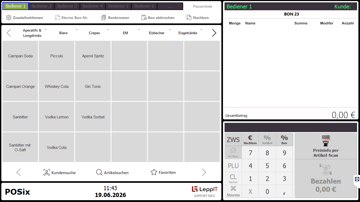Select the Eisbecher category
360x202 pixels.
click(157, 33)
